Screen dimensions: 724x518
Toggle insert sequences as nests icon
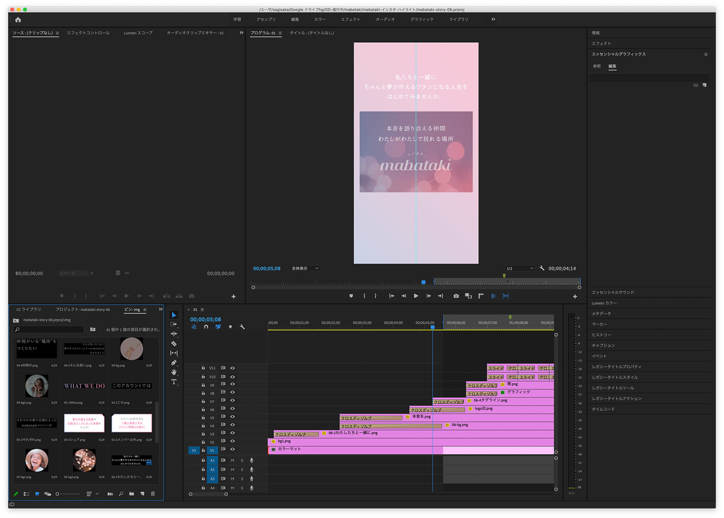(x=194, y=327)
